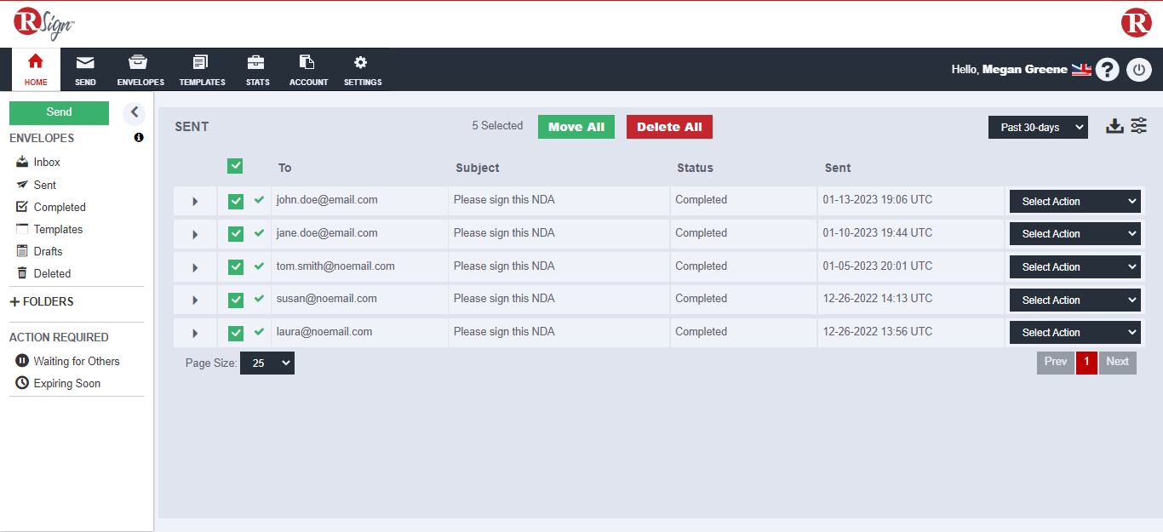Viewport: 1163px width, 532px height.
Task: Click the UK flag language icon
Action: coord(1081,70)
